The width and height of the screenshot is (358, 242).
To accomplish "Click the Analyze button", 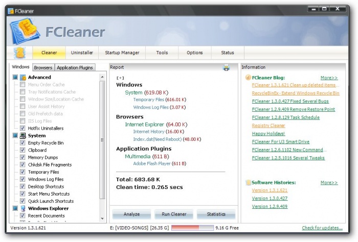I will tap(131, 214).
